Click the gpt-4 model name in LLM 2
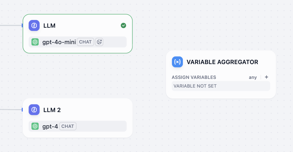This screenshot has height=152, width=293. pos(50,126)
